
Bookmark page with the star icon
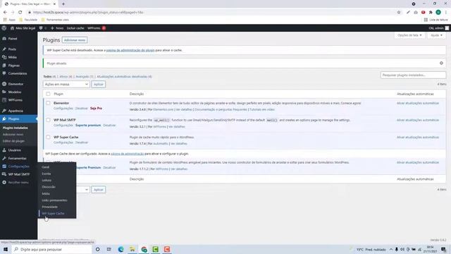(x=399, y=13)
